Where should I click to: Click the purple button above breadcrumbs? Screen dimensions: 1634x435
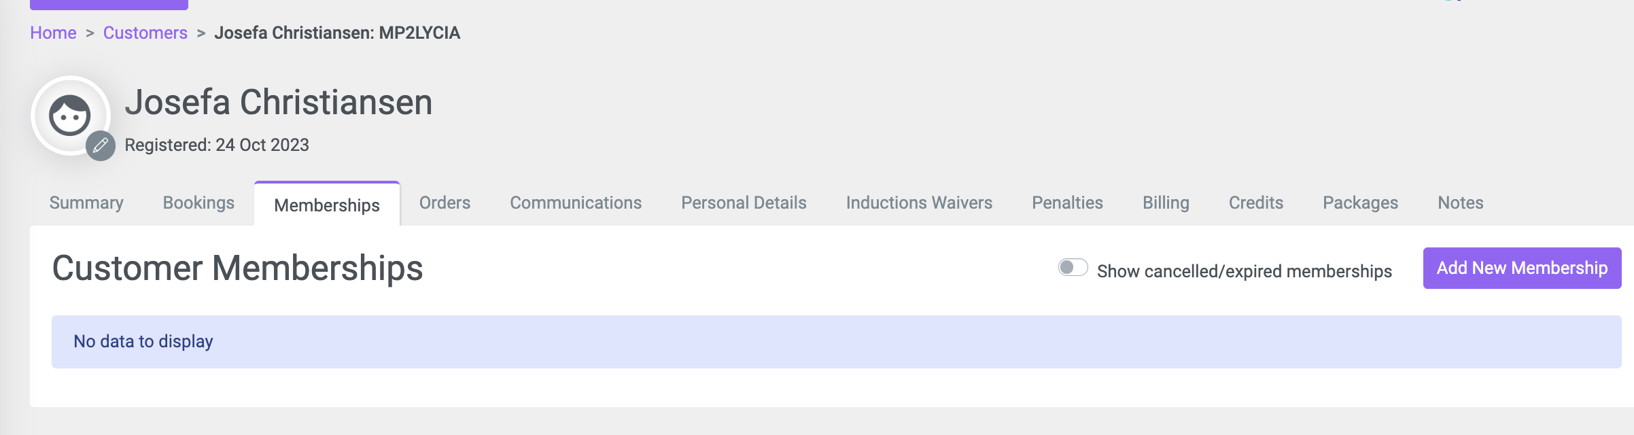coord(109,4)
